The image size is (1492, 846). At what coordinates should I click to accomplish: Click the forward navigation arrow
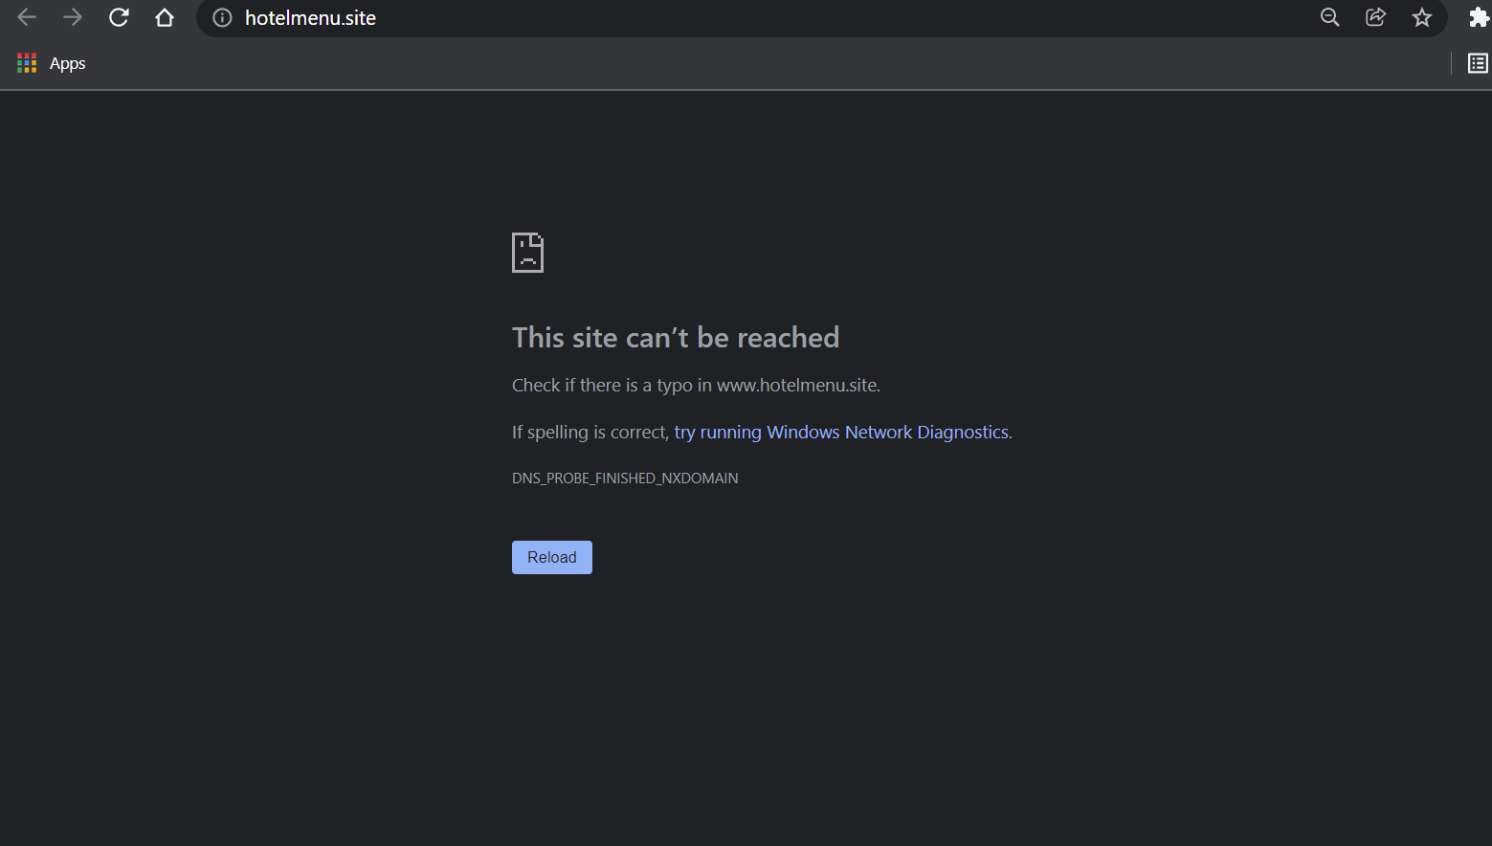point(73,17)
